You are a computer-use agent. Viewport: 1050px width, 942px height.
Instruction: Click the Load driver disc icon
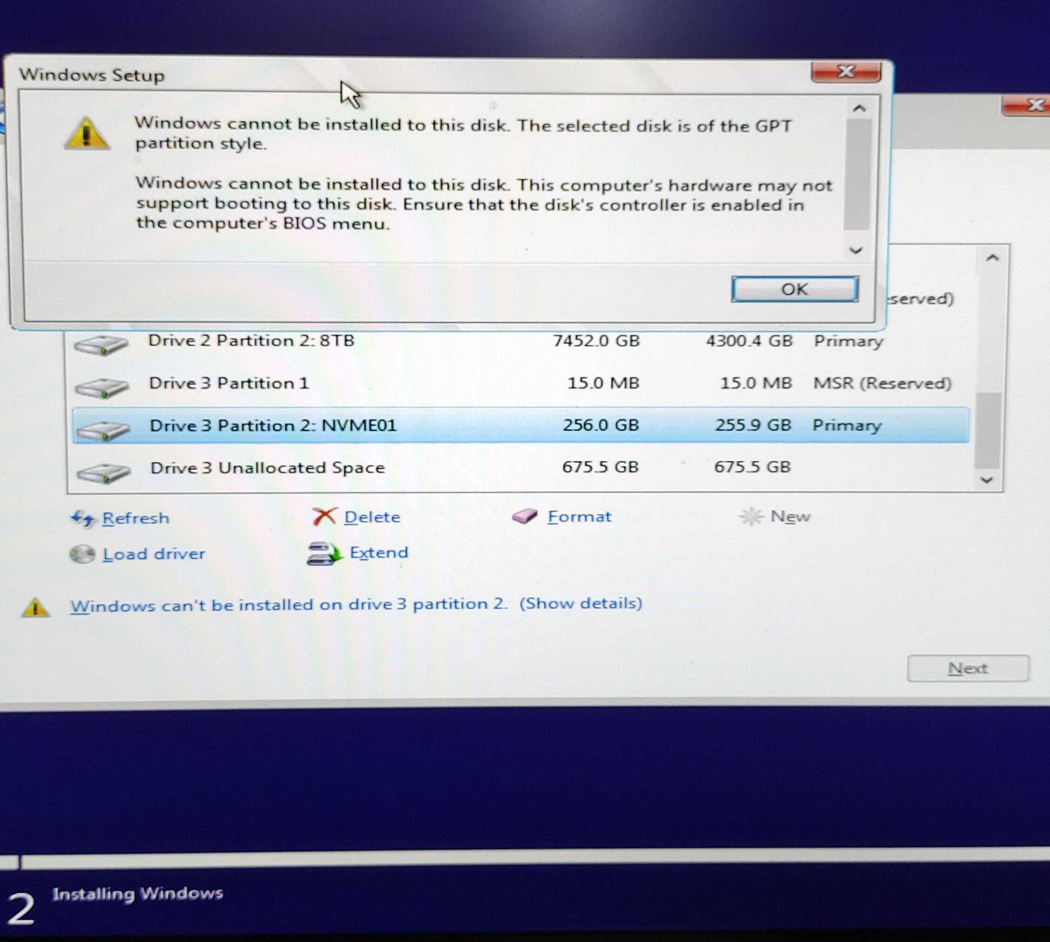point(82,554)
